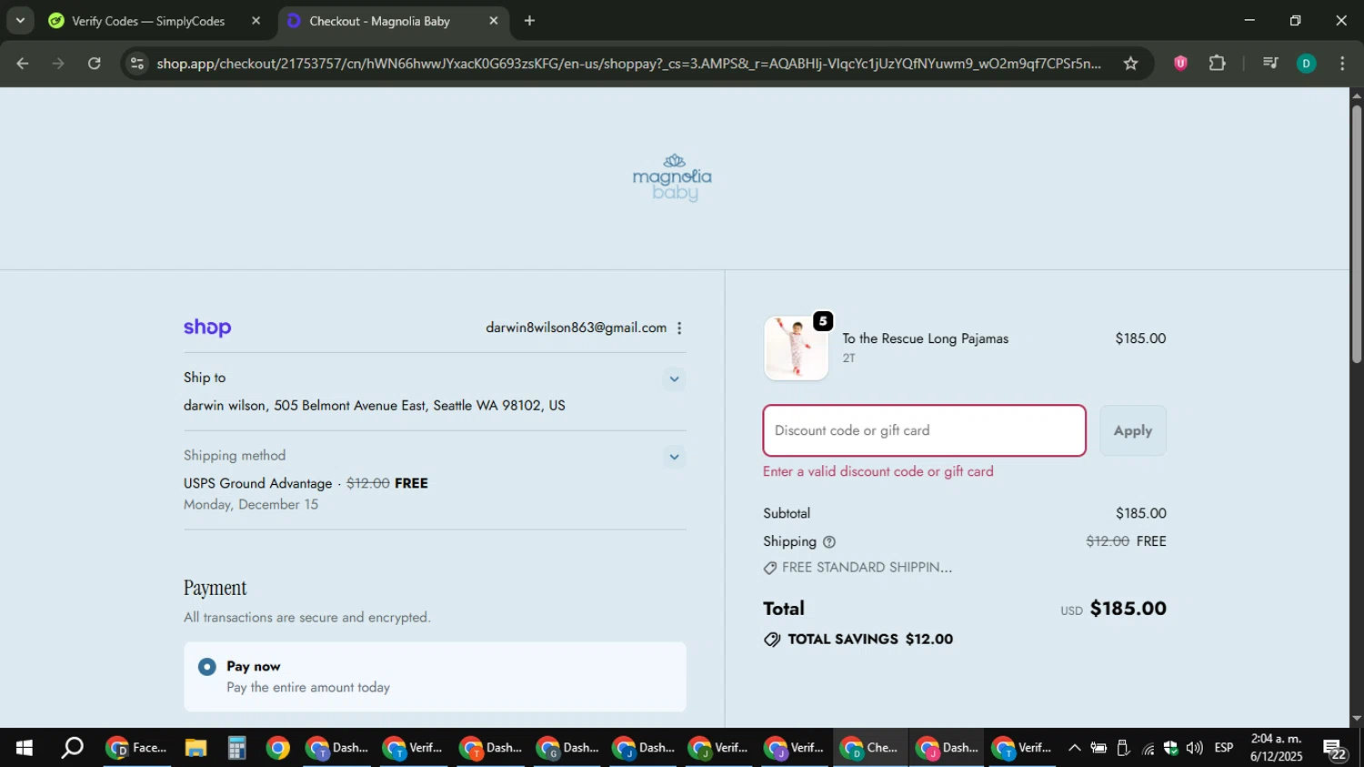Click the Magnolia Baby logo
The height and width of the screenshot is (767, 1364).
673,177
